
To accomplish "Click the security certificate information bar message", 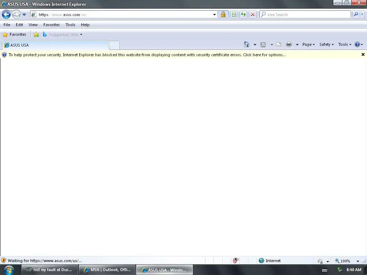I will (x=147, y=55).
